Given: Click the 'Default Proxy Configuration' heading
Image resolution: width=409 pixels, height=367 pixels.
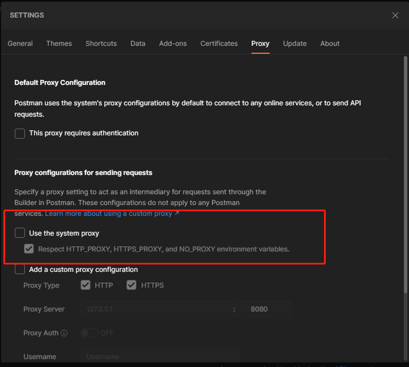Looking at the screenshot, I should pos(60,83).
